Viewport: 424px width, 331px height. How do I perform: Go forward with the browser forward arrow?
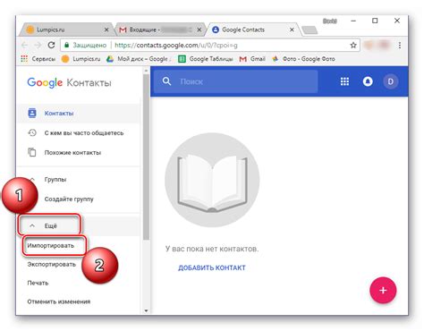tap(38, 45)
